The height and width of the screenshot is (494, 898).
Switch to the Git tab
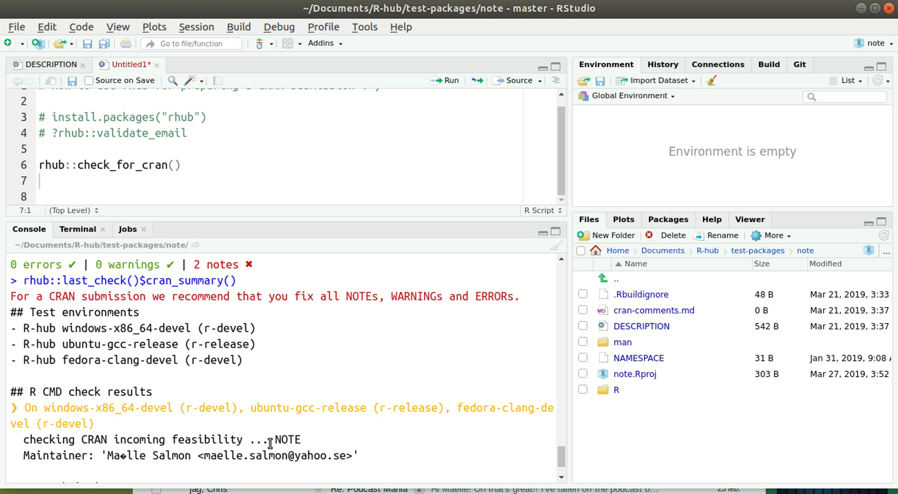[799, 64]
